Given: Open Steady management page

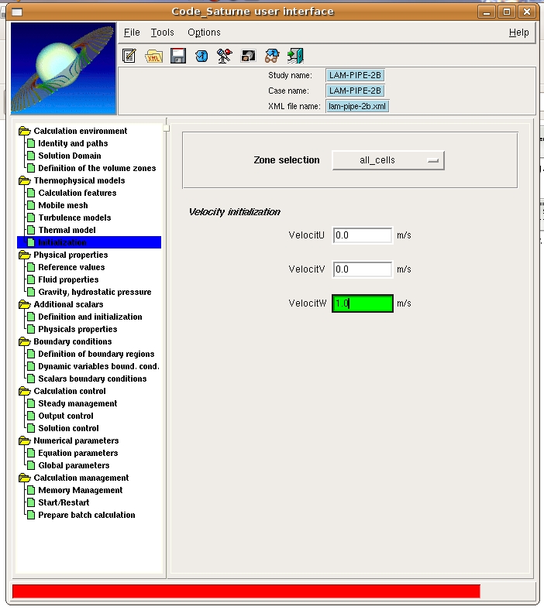Looking at the screenshot, I should click(77, 404).
